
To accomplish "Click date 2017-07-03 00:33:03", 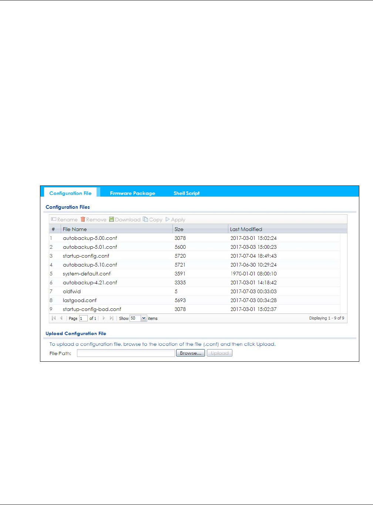I will click(253, 291).
